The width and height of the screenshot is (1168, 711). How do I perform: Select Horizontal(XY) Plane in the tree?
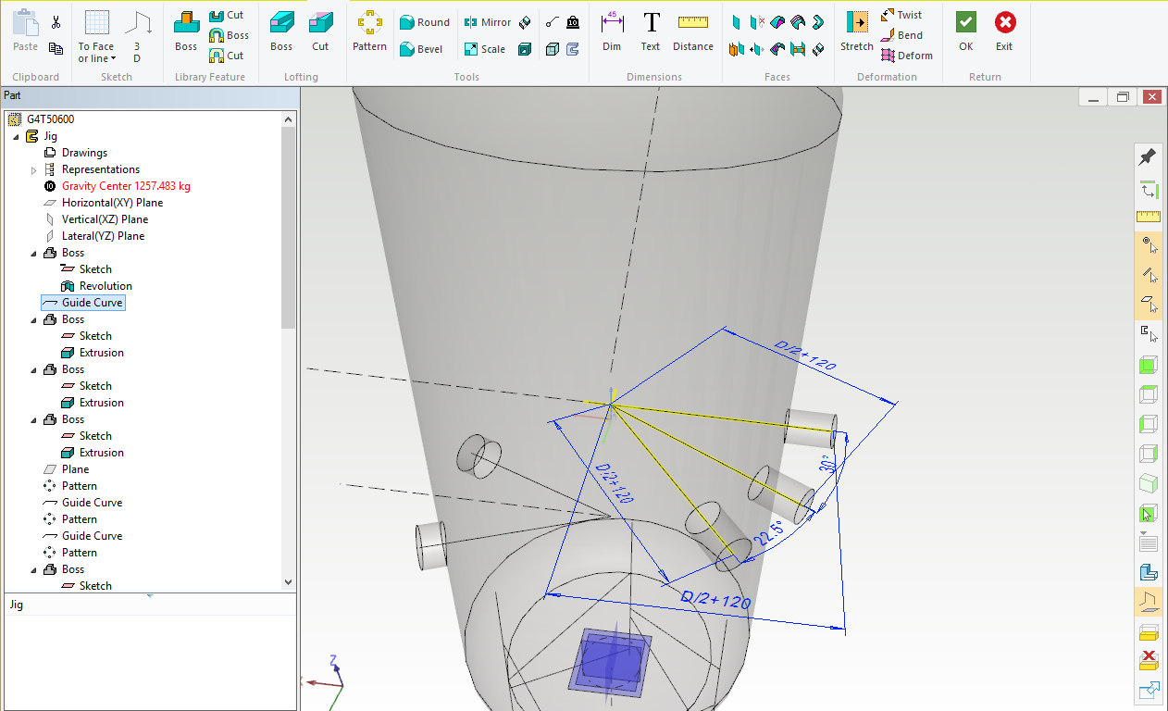112,203
